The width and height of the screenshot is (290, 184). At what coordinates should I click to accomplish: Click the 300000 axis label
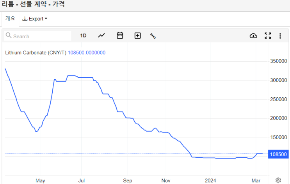[278, 80]
